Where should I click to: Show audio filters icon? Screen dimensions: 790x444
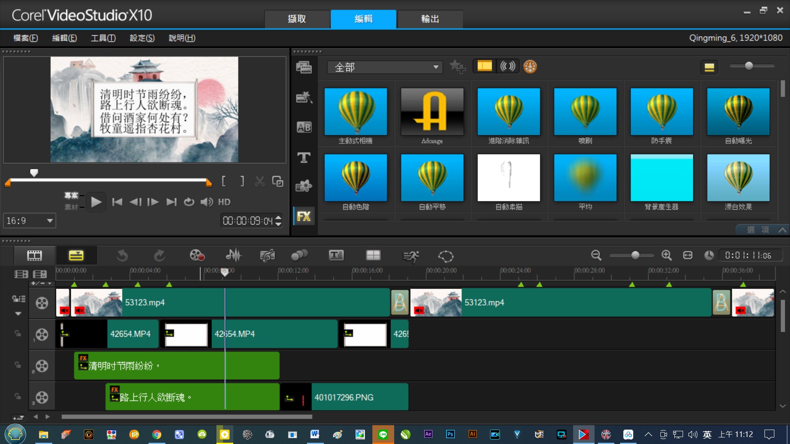pyautogui.click(x=507, y=66)
